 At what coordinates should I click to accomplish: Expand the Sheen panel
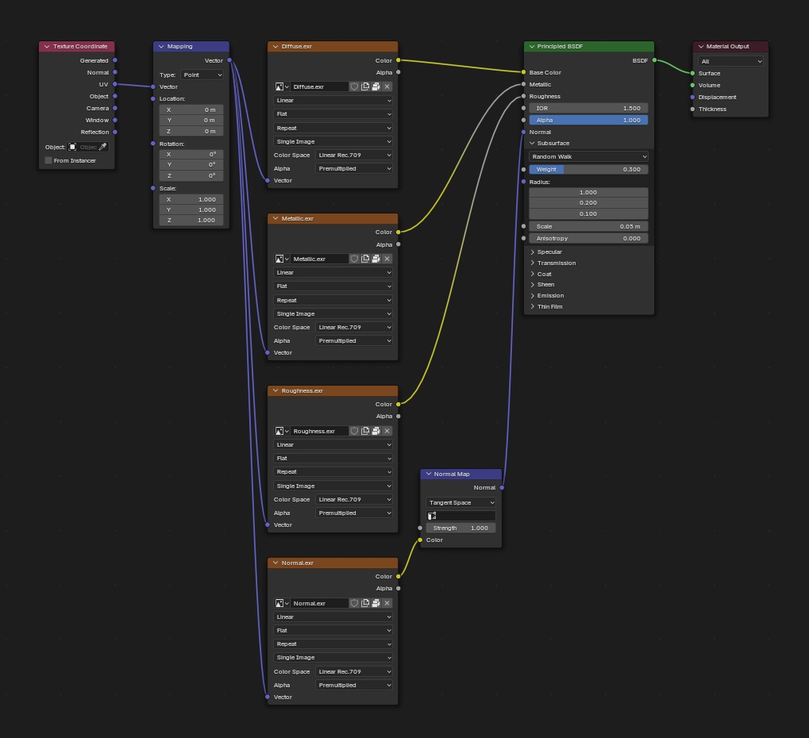click(533, 285)
